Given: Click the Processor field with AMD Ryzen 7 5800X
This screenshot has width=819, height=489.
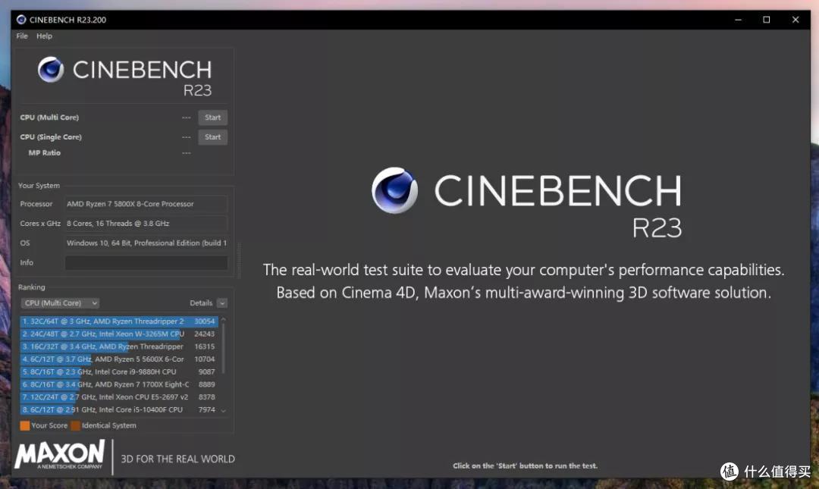Looking at the screenshot, I should (146, 204).
